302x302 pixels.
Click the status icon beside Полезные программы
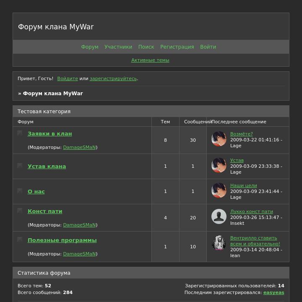20,240
